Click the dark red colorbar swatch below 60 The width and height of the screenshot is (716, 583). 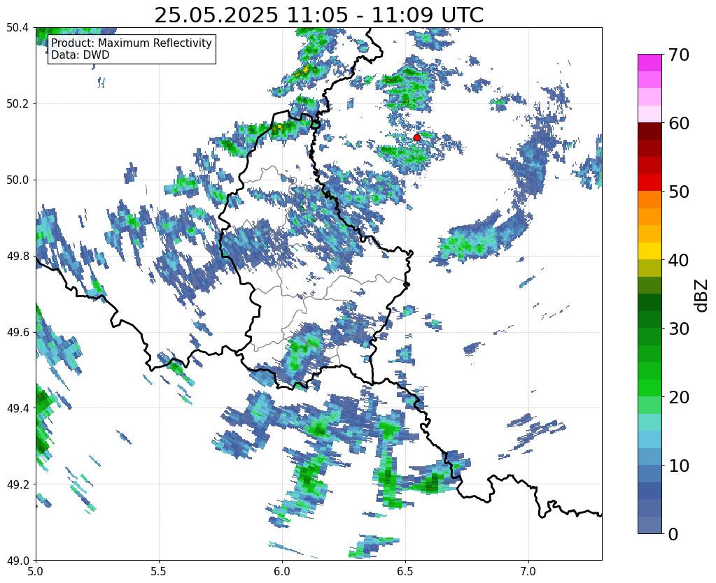point(650,131)
